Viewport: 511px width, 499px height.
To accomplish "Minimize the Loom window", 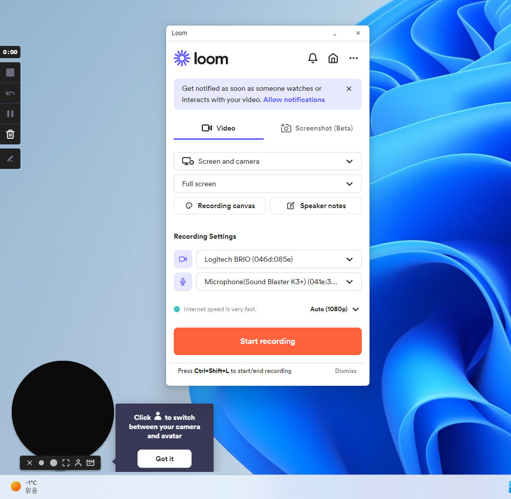I will [335, 34].
